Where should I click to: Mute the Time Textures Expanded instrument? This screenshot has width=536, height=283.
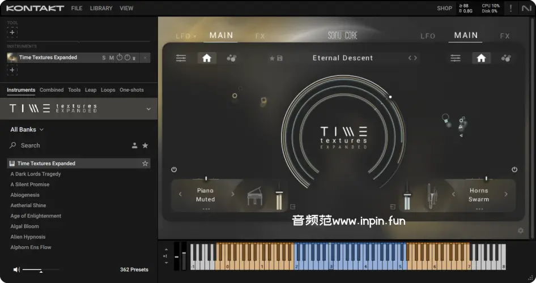[x=111, y=58]
